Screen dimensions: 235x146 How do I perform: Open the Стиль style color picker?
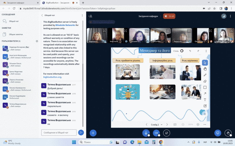point(182,51)
